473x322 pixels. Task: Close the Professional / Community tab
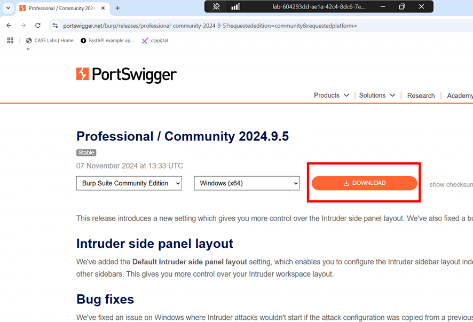tap(103, 8)
